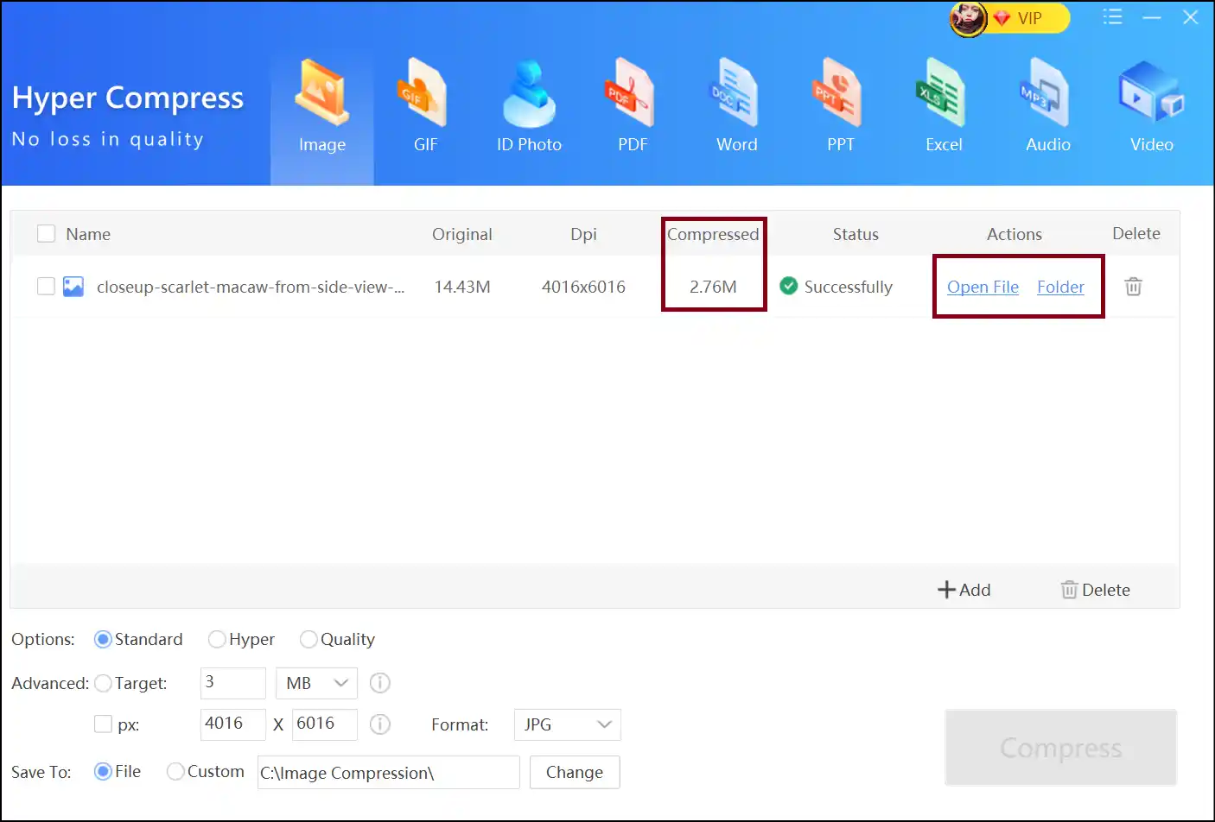Click the info icon next to 6016 field
Viewport: 1215px width, 822px height.
pyautogui.click(x=380, y=724)
